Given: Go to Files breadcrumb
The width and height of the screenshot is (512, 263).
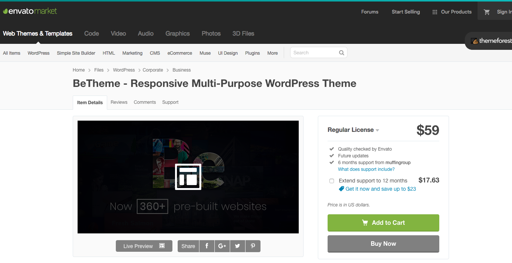Looking at the screenshot, I should pyautogui.click(x=99, y=70).
